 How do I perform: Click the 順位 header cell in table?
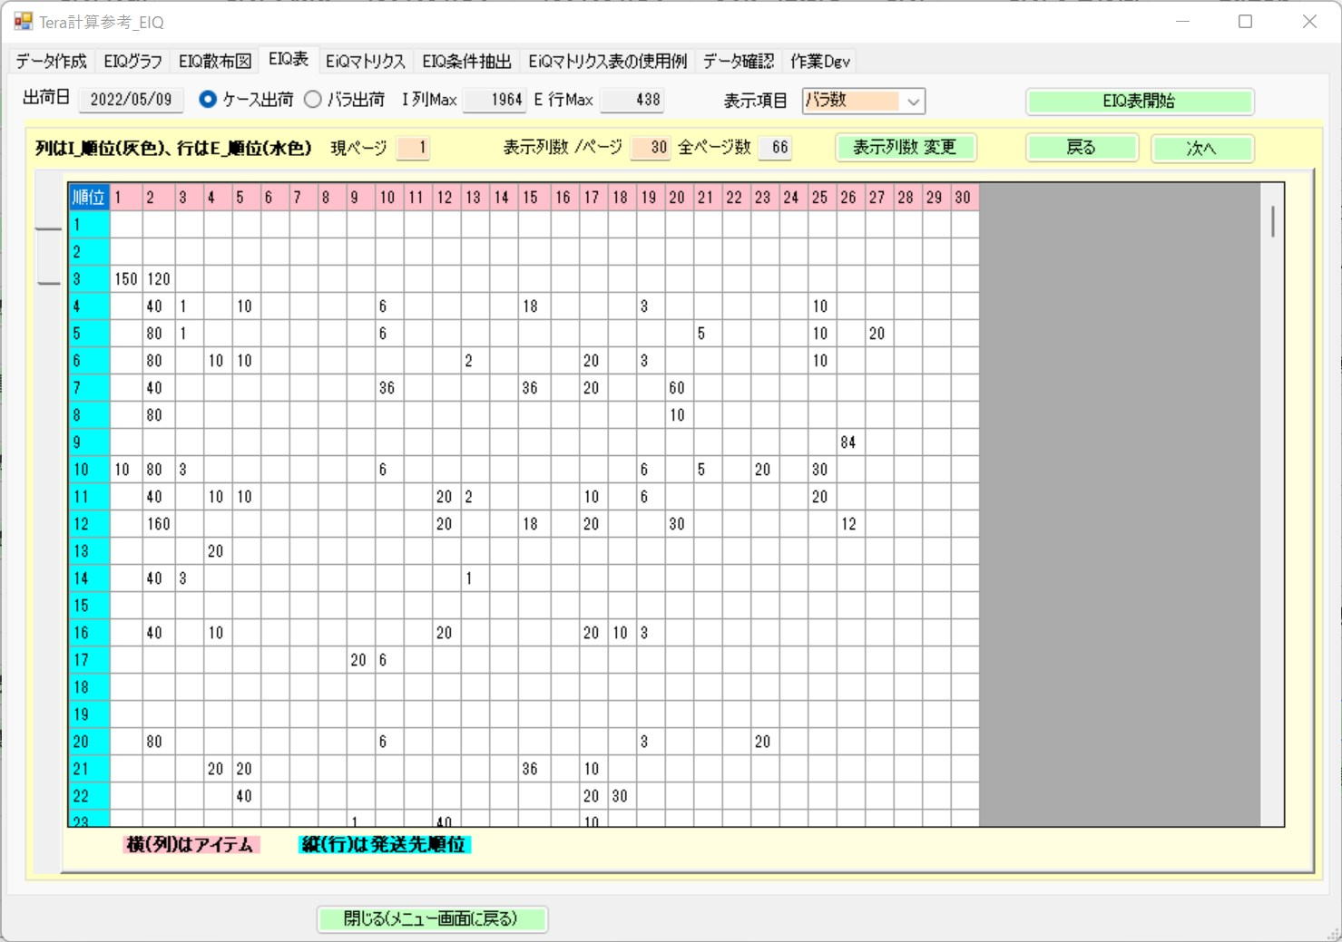[x=89, y=198]
